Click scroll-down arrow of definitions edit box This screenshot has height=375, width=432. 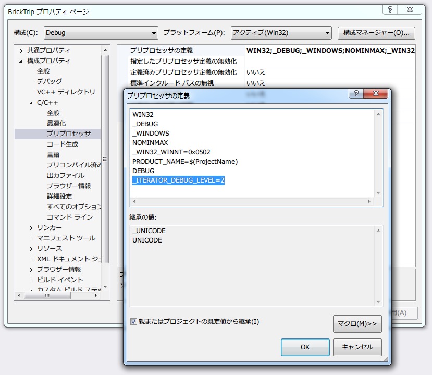(378, 193)
